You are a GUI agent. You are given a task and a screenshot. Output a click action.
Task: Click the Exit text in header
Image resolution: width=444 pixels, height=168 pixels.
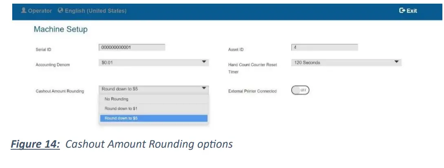point(412,11)
